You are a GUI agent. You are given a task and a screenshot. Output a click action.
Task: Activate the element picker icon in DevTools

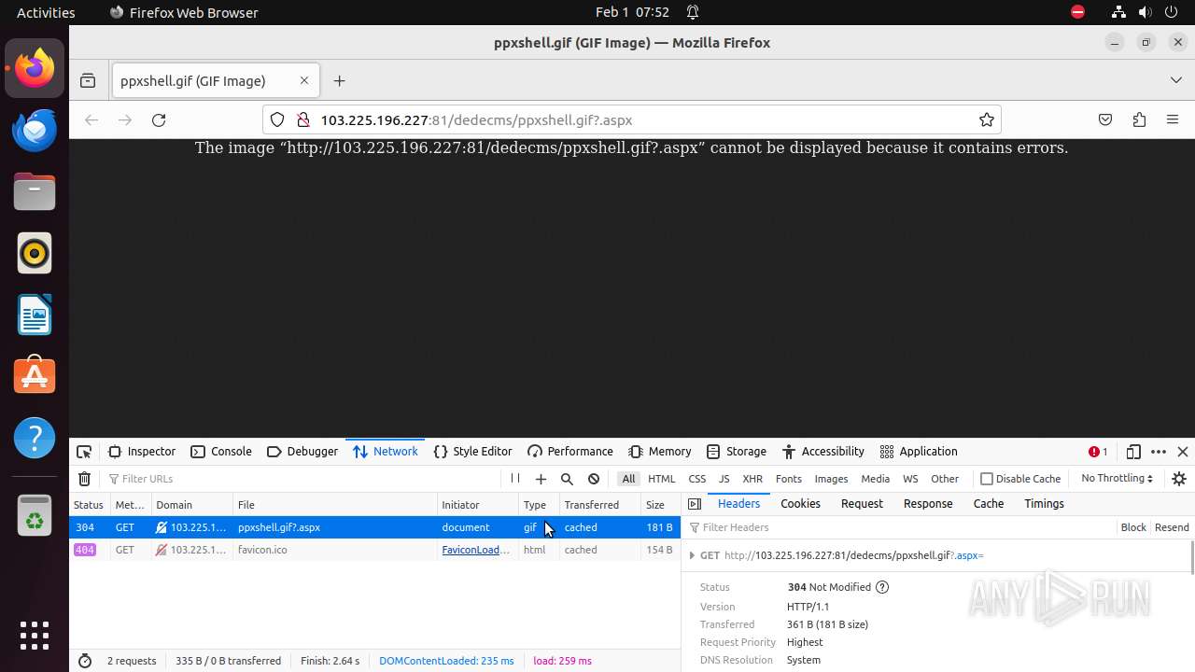point(84,452)
